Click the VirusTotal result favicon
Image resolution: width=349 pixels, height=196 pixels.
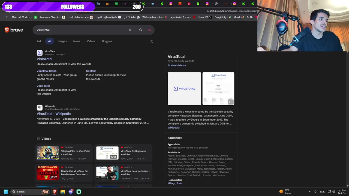40,53
